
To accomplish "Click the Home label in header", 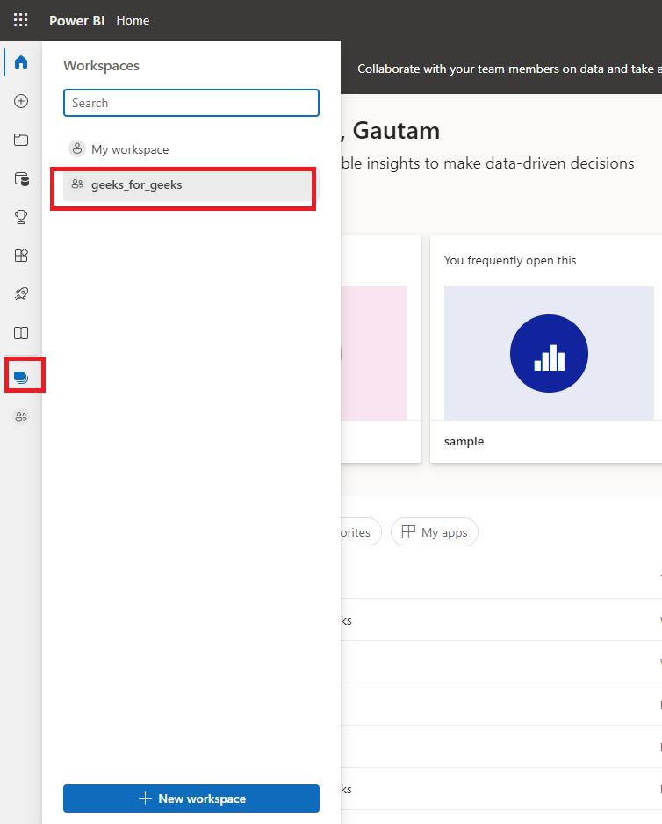I will 133,20.
